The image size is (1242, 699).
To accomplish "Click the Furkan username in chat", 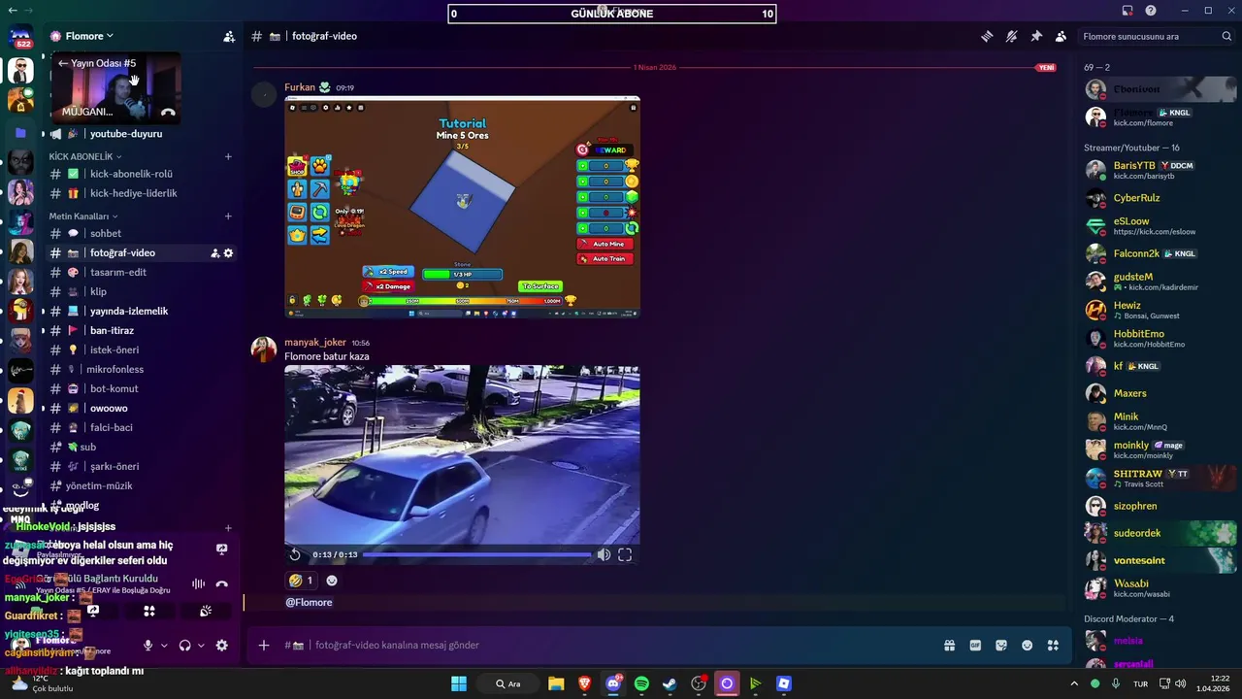I will coord(300,87).
